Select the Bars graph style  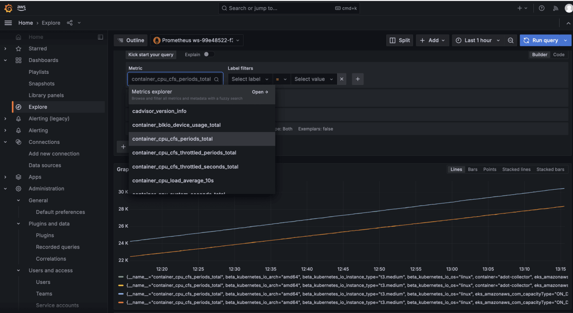click(x=472, y=169)
